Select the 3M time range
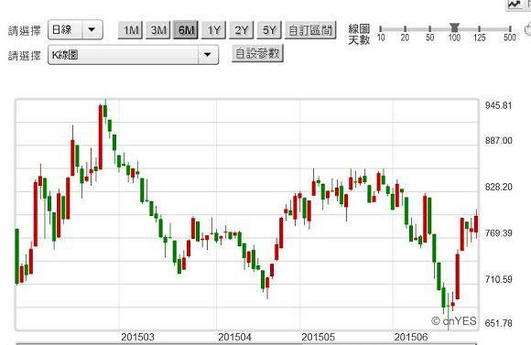This screenshot has width=531, height=345. (158, 30)
